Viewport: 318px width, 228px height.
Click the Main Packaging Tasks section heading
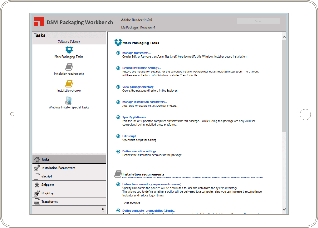tap(141, 43)
